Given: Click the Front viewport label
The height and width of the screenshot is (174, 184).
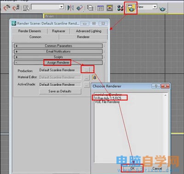Looking at the screenshot, I should coord(49,16).
